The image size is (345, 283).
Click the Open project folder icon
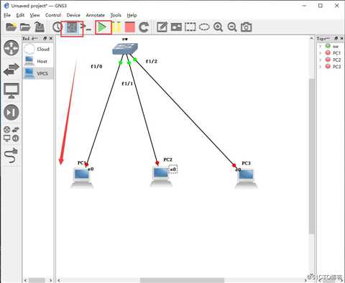tap(25, 27)
